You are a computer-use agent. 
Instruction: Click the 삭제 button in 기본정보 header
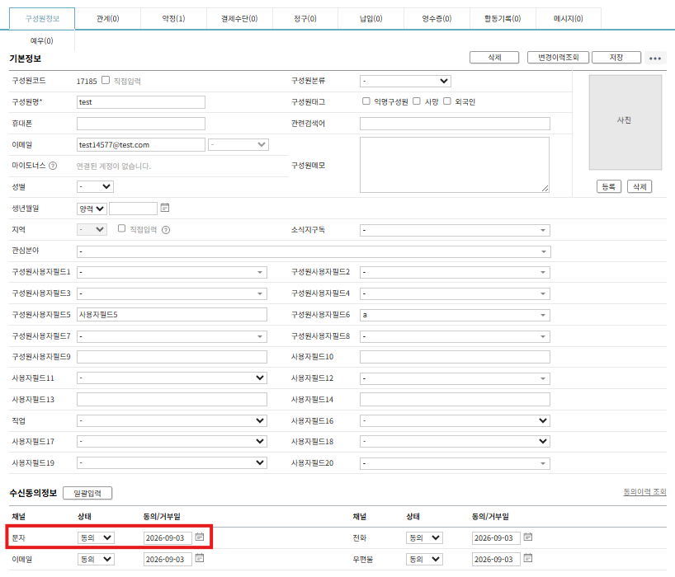click(x=494, y=58)
